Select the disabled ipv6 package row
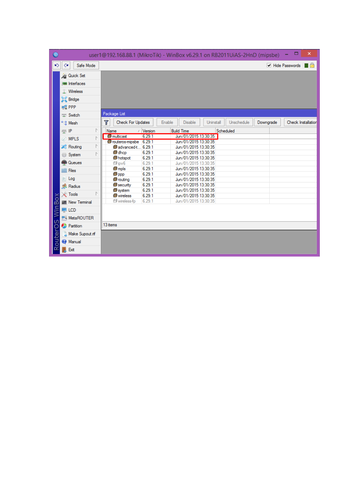Screen dimensions: 344x486 (x=210, y=163)
